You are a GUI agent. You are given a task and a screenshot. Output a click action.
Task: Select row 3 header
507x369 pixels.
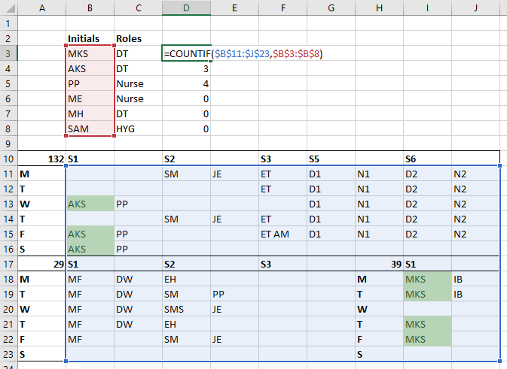pyautogui.click(x=9, y=53)
